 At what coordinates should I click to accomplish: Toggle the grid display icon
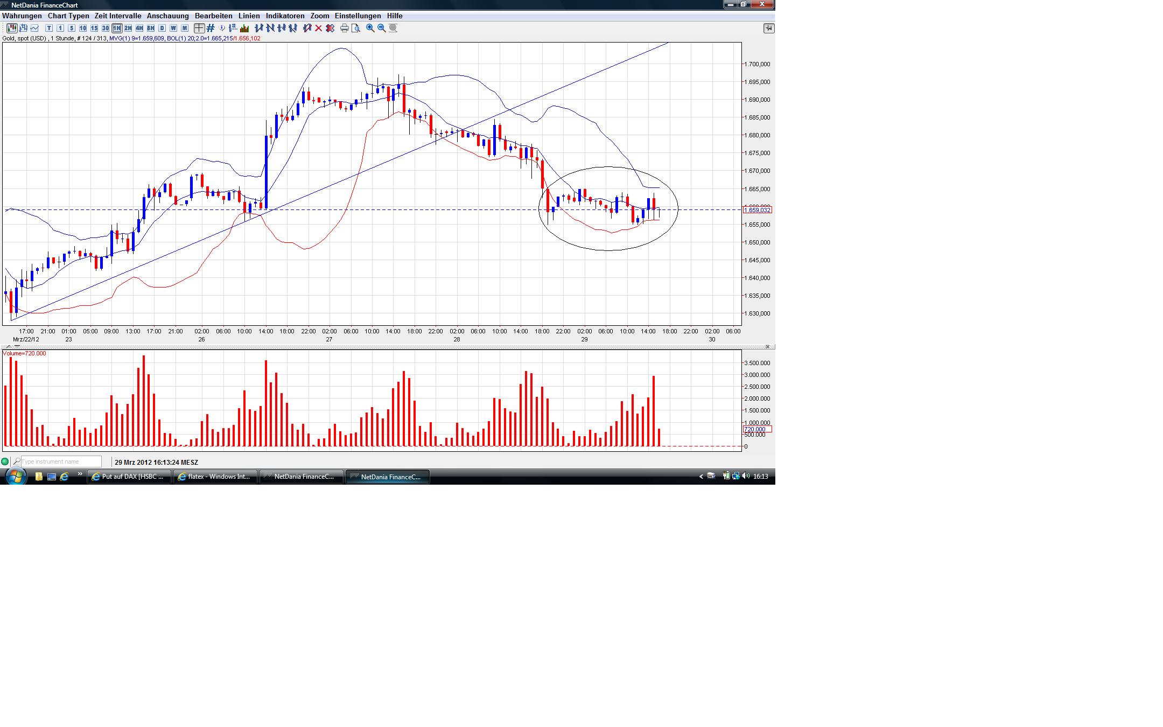coord(211,28)
